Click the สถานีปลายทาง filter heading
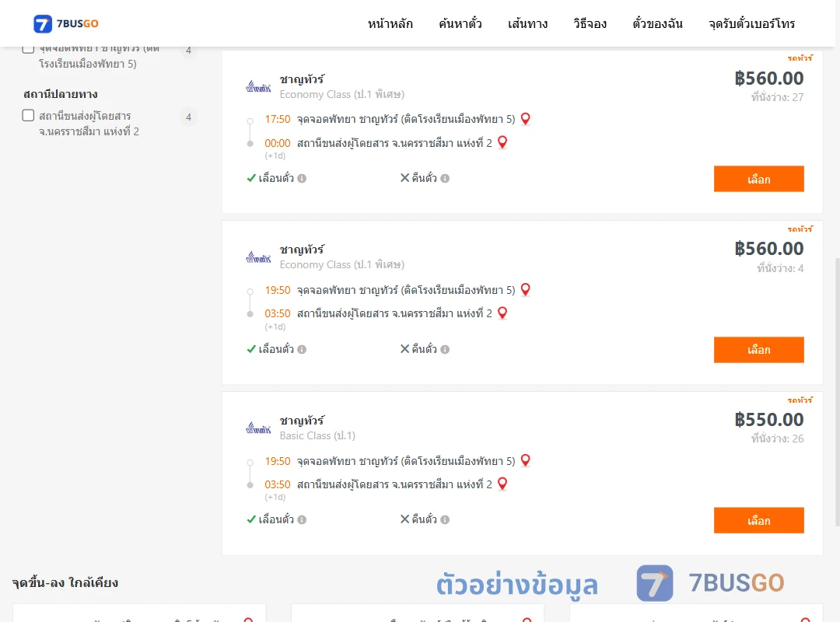This screenshot has width=840, height=622. tap(61, 94)
